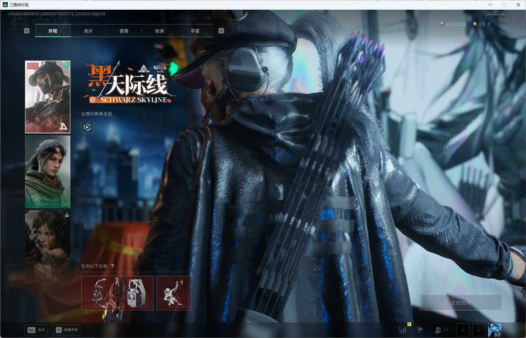Click the H 隐藏界面 button

(67, 330)
